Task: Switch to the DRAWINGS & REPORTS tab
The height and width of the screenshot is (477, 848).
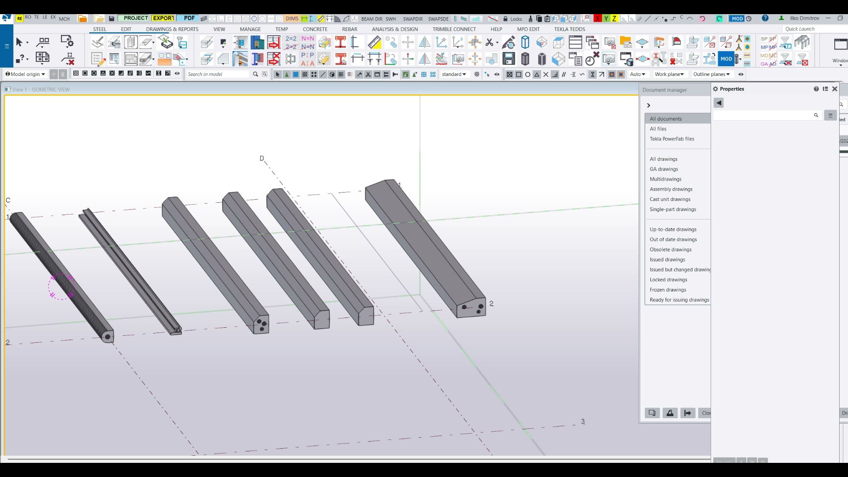Action: click(x=172, y=29)
